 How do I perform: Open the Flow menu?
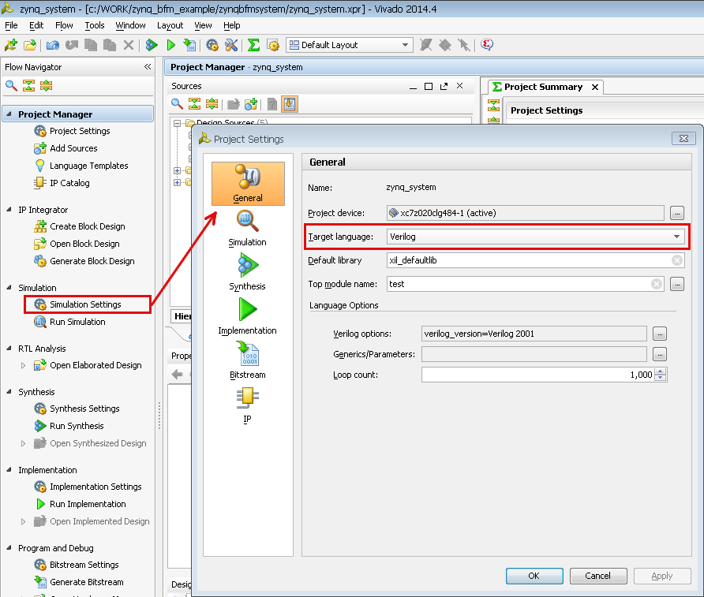point(64,25)
